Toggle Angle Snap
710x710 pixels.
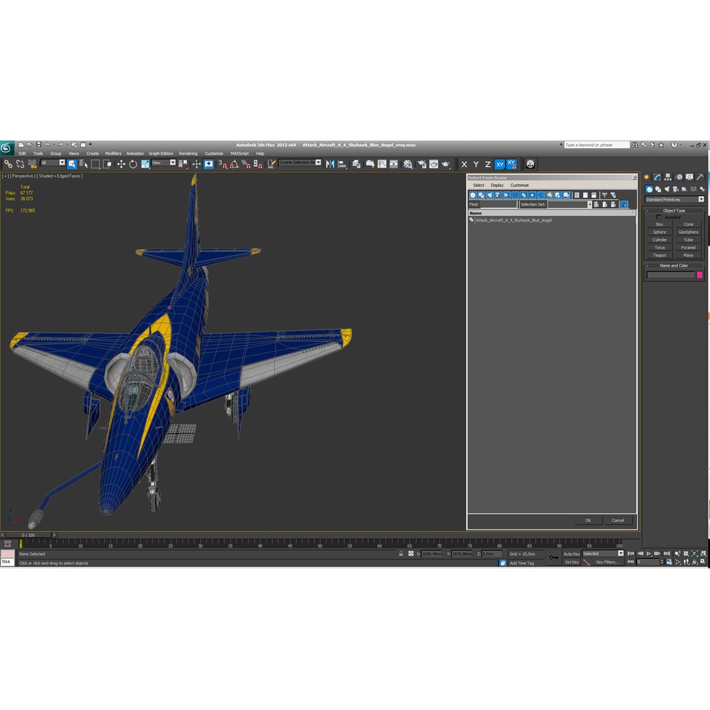click(x=234, y=164)
